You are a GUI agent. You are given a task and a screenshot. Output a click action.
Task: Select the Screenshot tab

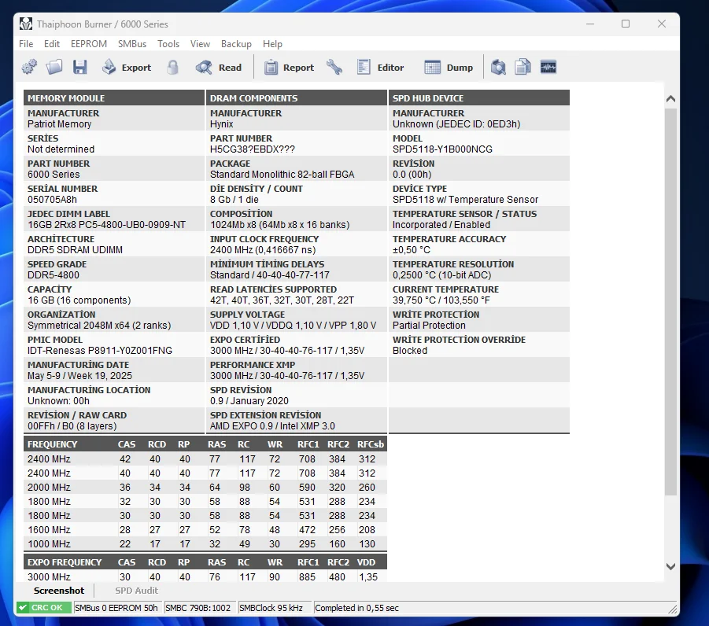[x=59, y=591]
